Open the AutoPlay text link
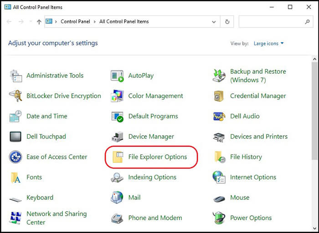The width and height of the screenshot is (319, 233). (x=141, y=76)
